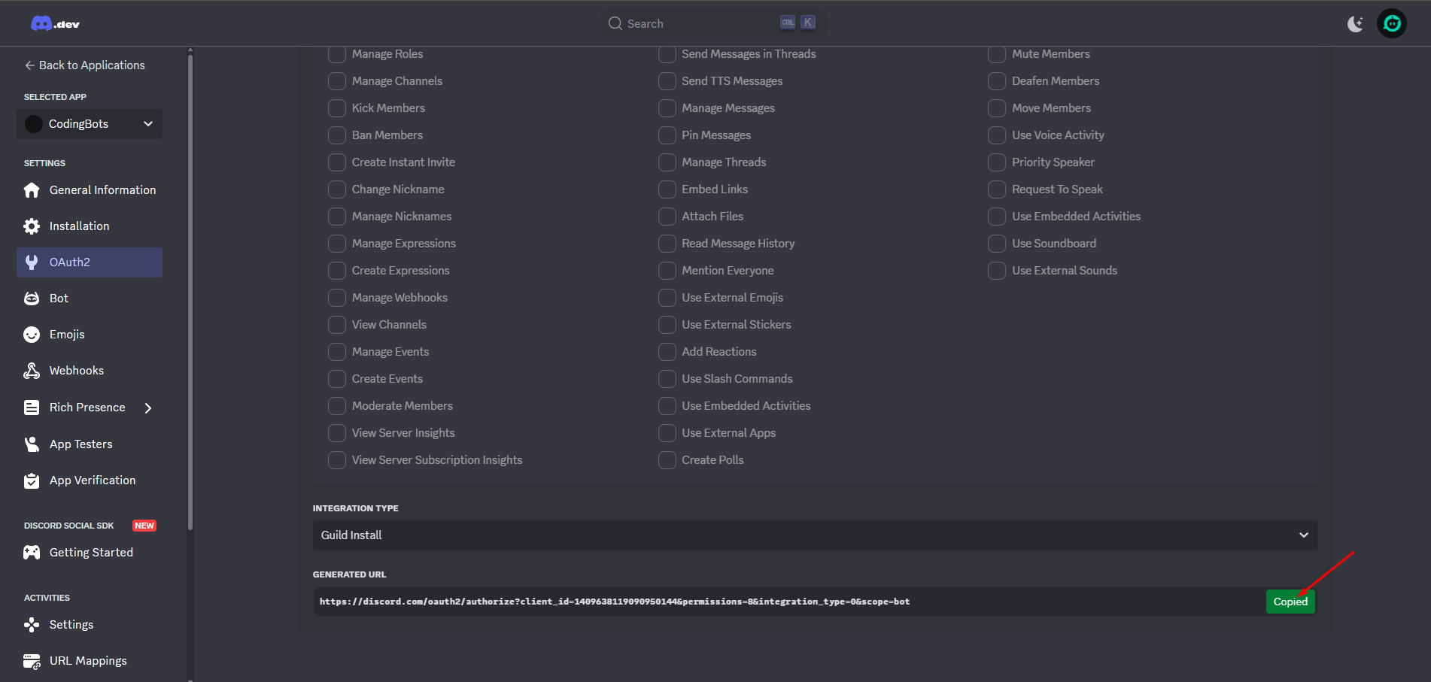Tick the Priority Speaker checkbox
1431x682 pixels.
997,162
